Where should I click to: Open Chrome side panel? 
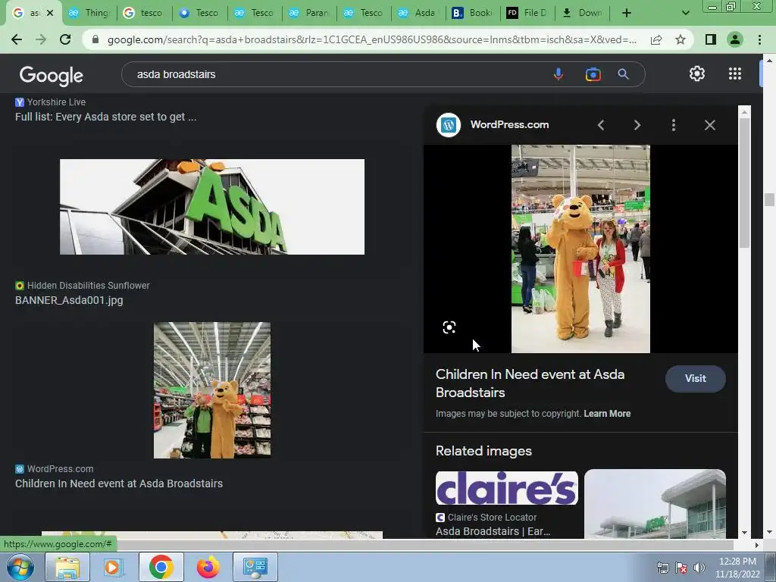(x=711, y=39)
